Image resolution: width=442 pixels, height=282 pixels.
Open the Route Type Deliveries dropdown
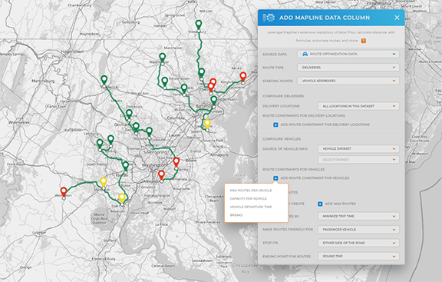click(348, 68)
